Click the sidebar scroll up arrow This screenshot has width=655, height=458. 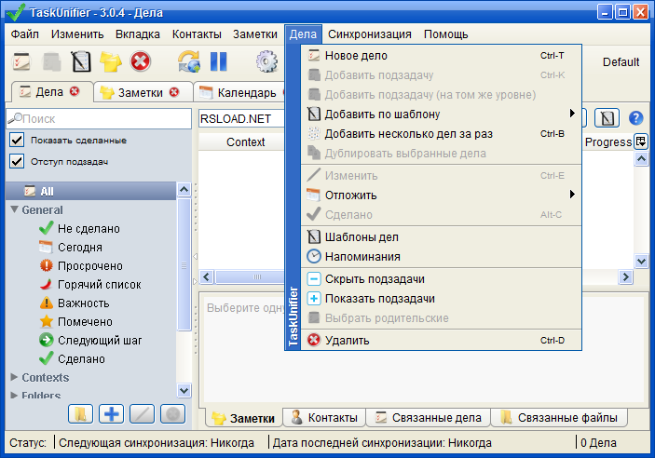(x=184, y=190)
